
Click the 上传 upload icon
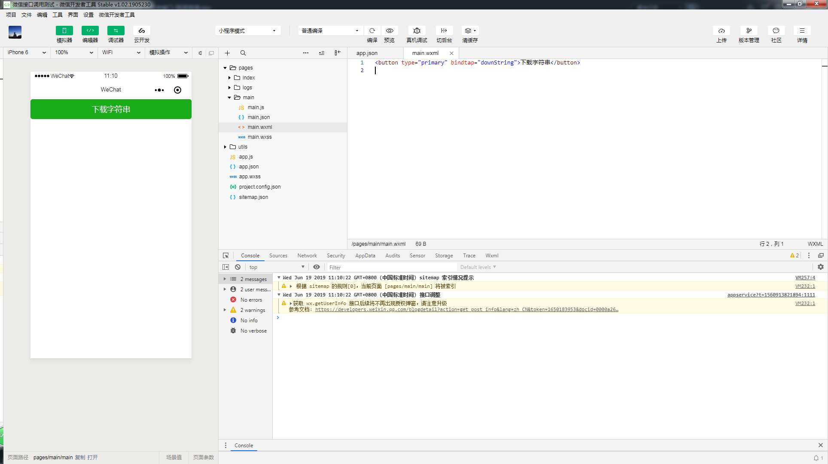click(x=721, y=31)
